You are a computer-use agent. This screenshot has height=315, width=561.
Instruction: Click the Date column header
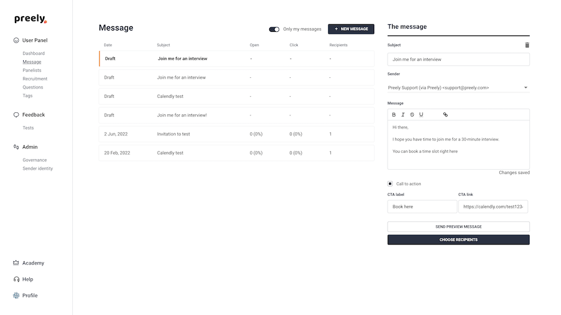pos(108,45)
